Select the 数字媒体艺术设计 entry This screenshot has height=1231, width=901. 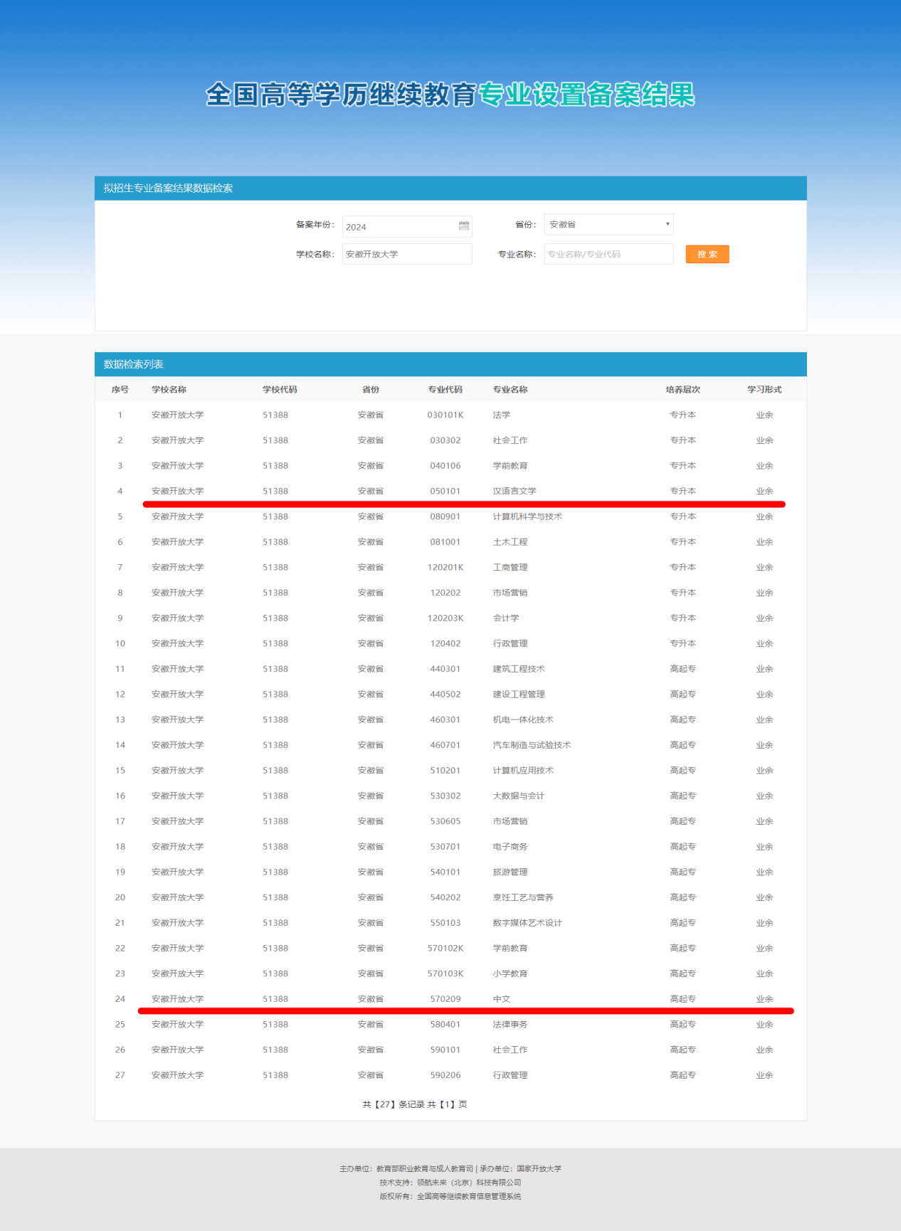pyautogui.click(x=527, y=923)
